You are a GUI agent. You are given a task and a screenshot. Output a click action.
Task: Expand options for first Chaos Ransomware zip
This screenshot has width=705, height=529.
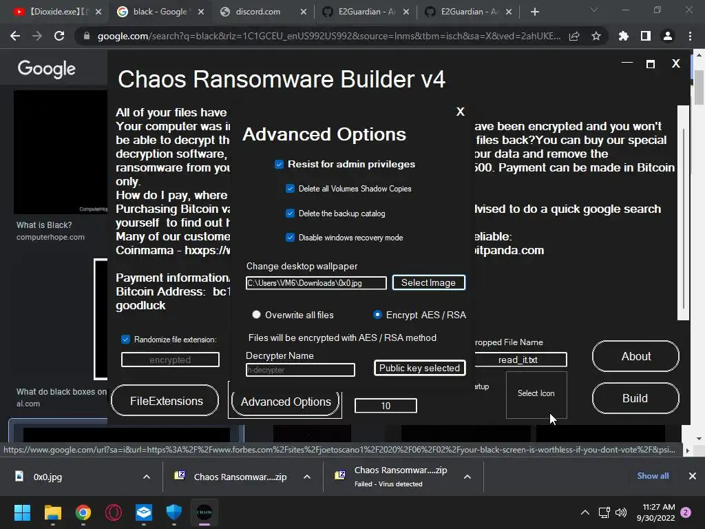pyautogui.click(x=307, y=477)
